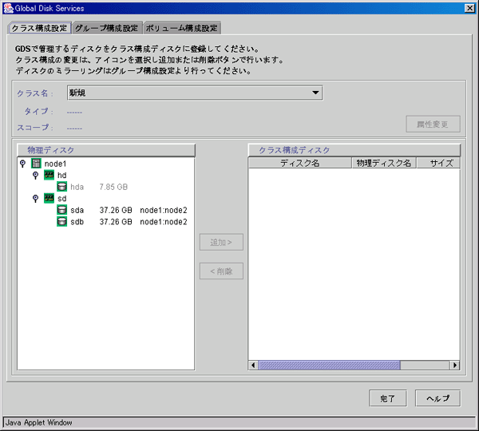The width and height of the screenshot is (479, 431).
Task: Open help with the ヘルプ button
Action: pyautogui.click(x=437, y=398)
